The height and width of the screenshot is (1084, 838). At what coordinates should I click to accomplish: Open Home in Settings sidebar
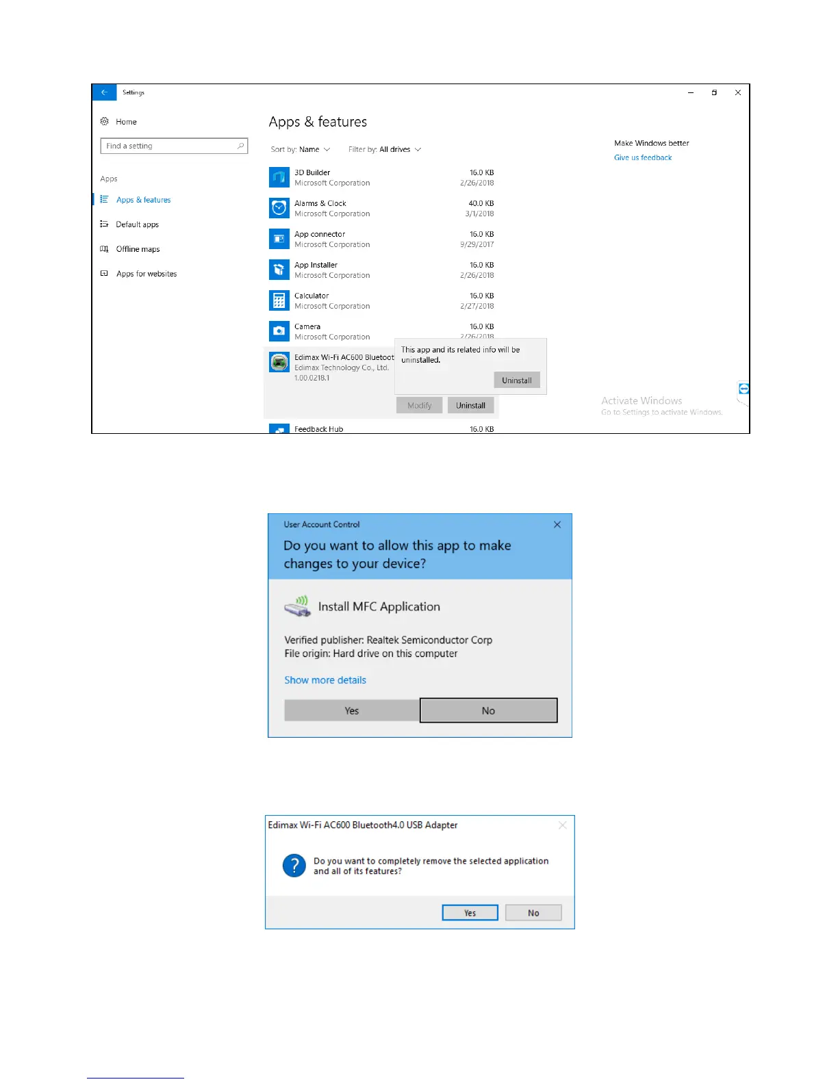[118, 122]
